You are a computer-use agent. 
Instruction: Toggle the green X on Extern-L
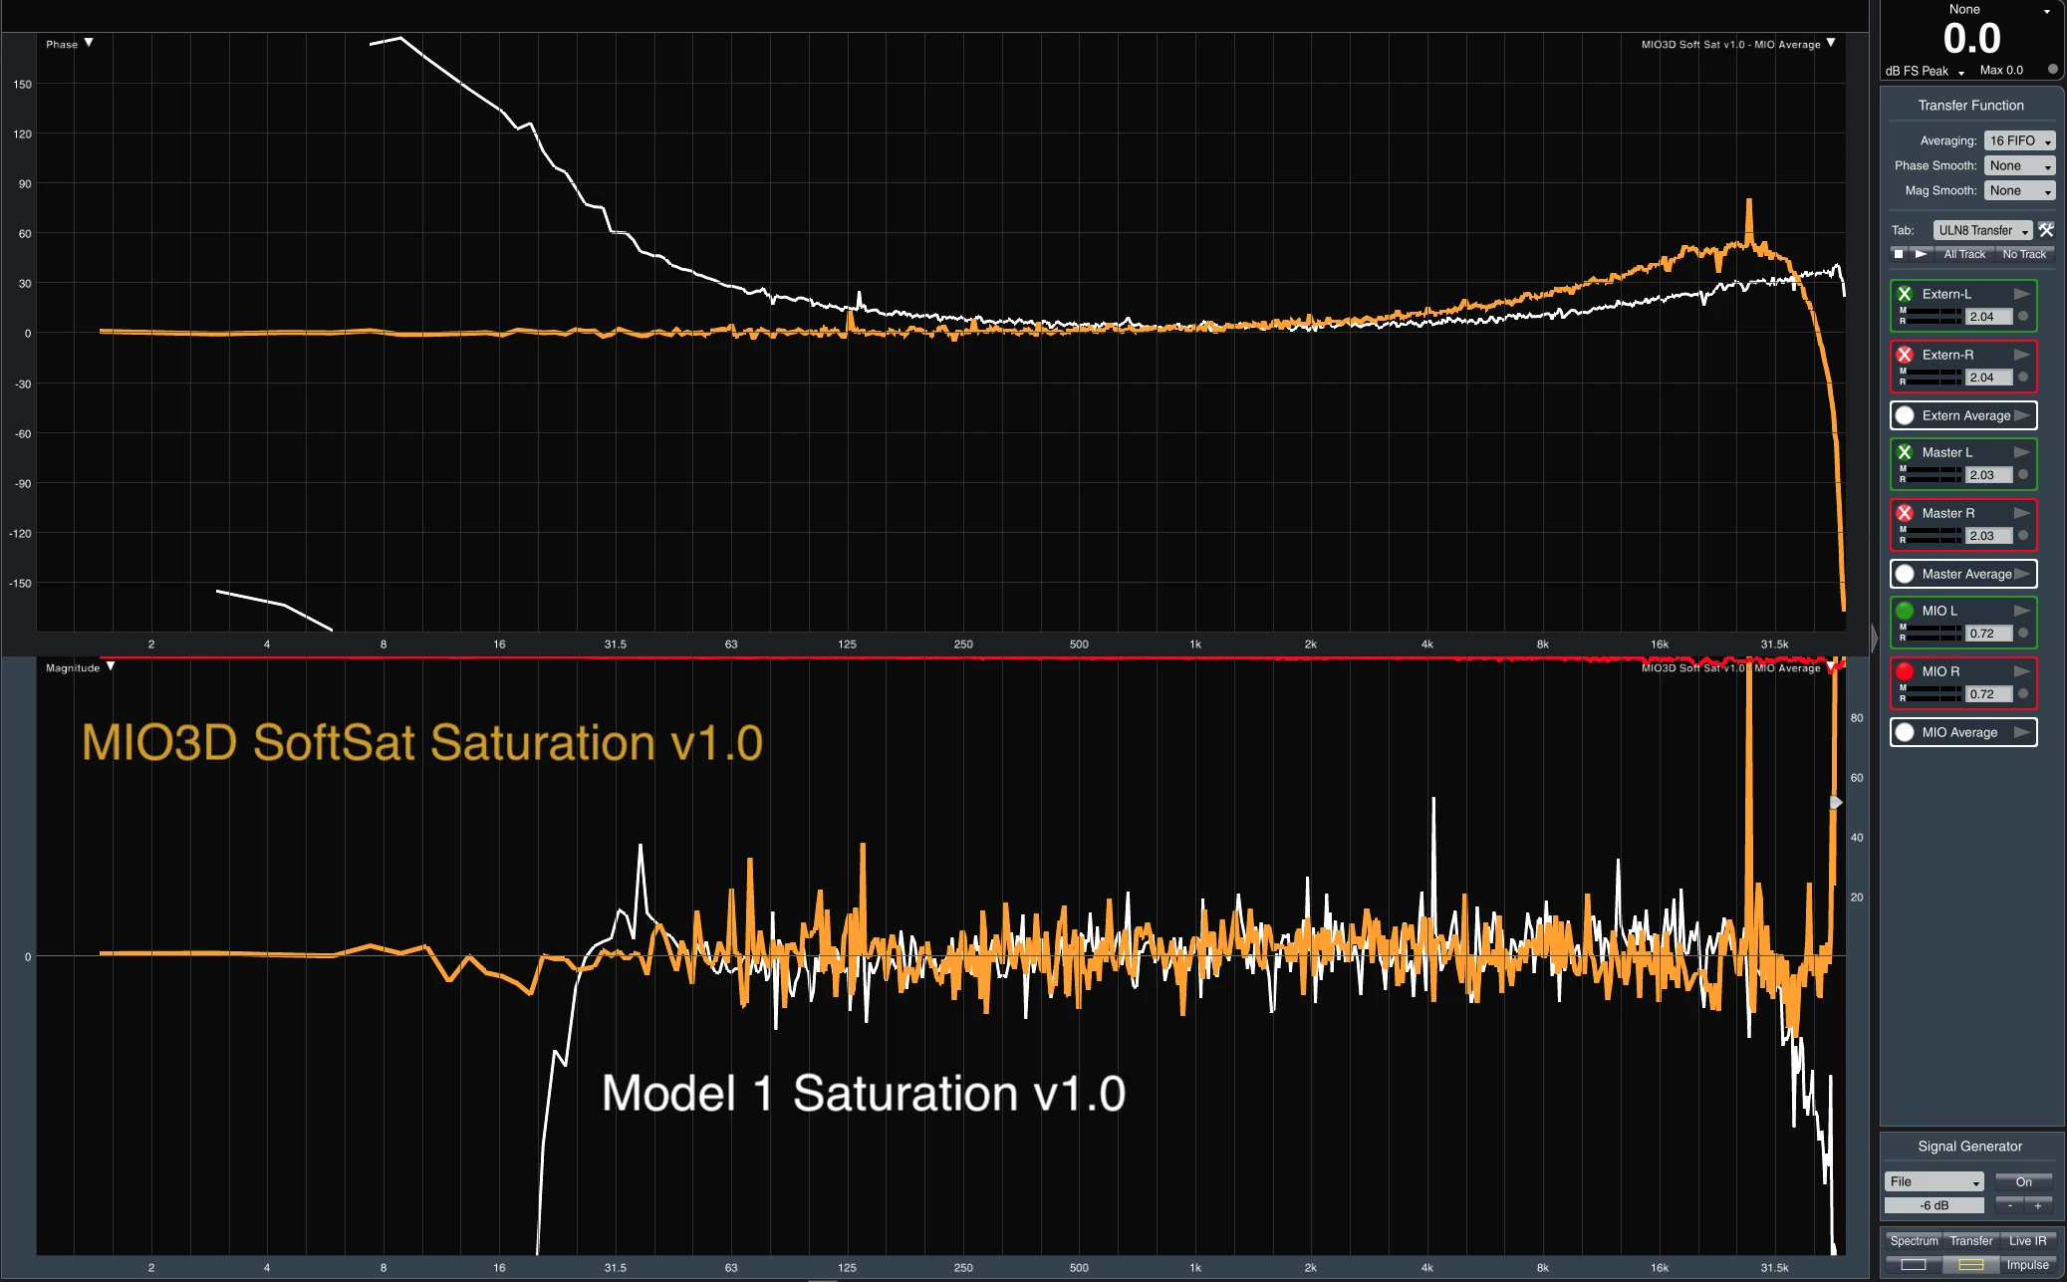click(1905, 294)
